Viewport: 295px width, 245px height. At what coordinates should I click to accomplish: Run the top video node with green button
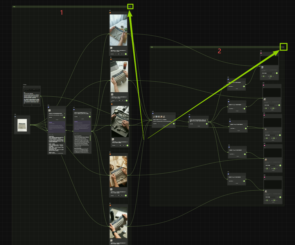click(277, 73)
